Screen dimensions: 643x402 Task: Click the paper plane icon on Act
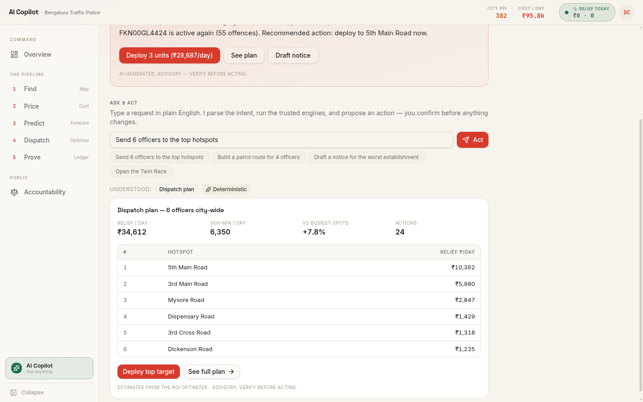466,140
